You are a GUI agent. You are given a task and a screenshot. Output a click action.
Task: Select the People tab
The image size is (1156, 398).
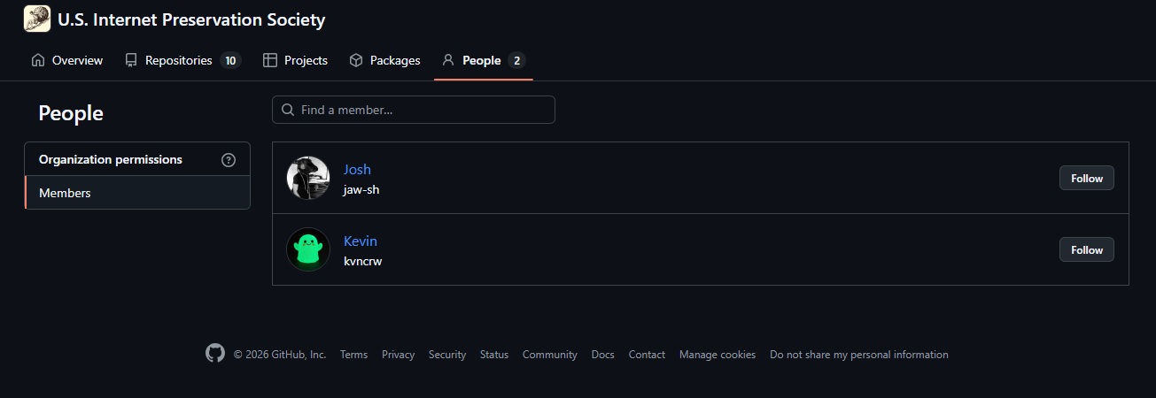[x=482, y=60]
